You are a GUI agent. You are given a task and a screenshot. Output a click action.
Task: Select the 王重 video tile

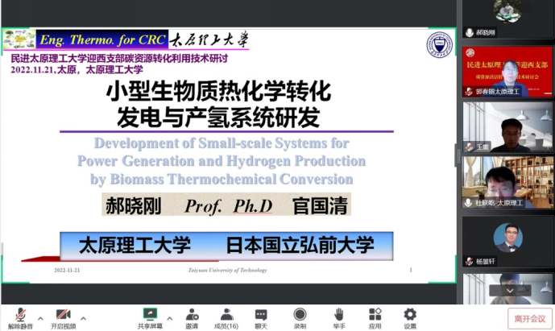[x=507, y=127]
